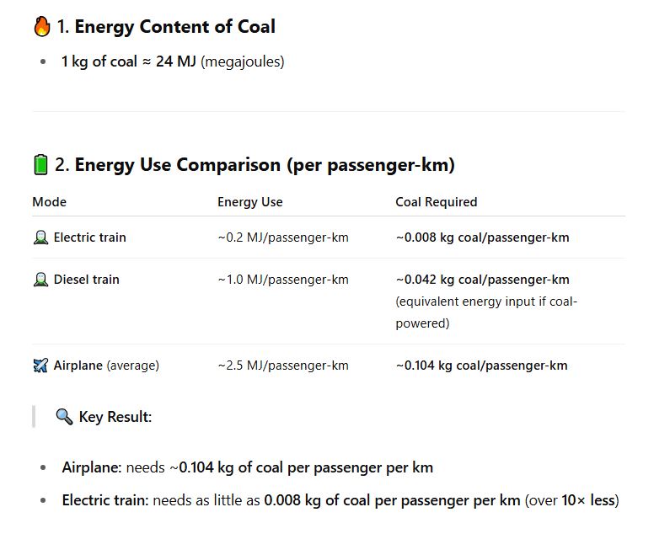Click the ~0.042 kg coal/passenger-km value

click(x=482, y=280)
